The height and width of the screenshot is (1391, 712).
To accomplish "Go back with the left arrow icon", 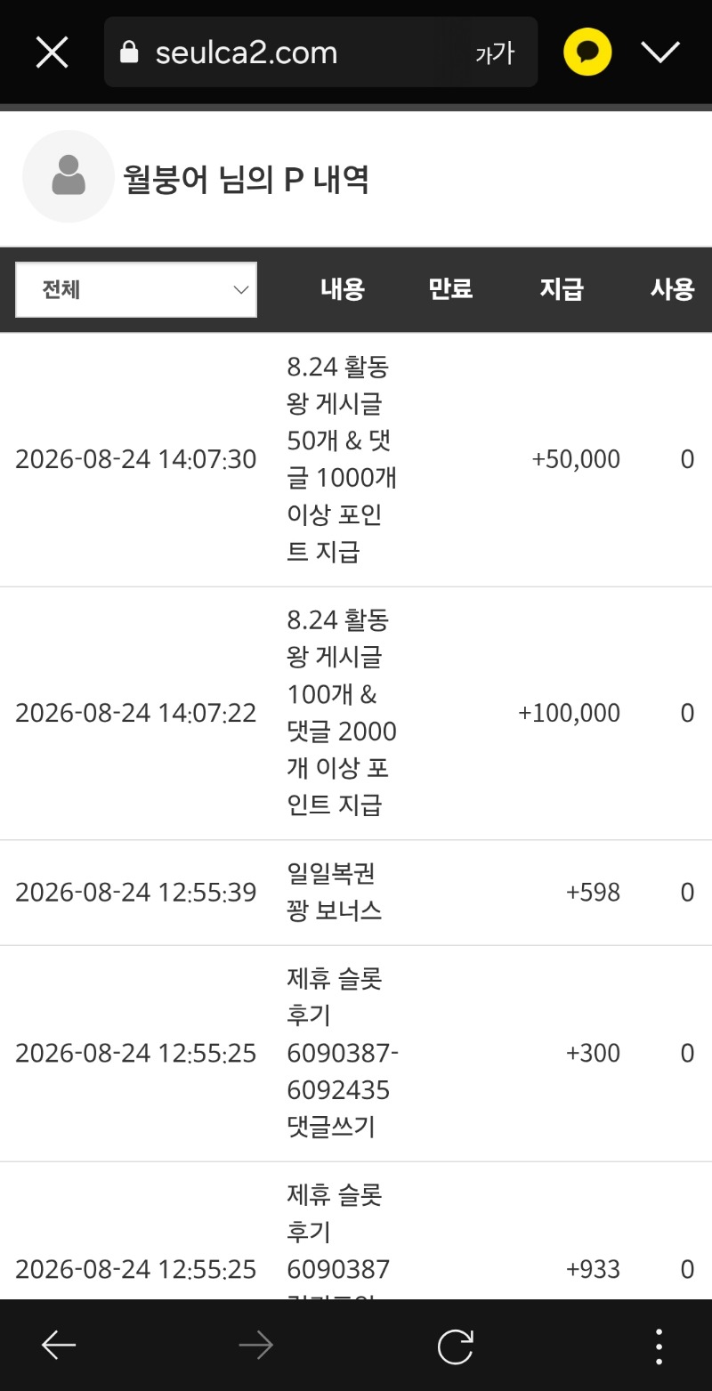I will point(59,1346).
